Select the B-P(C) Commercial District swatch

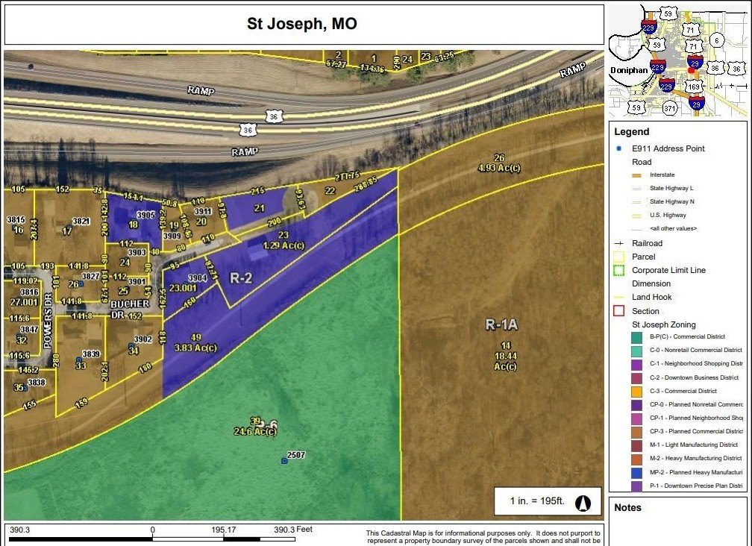[x=637, y=337]
